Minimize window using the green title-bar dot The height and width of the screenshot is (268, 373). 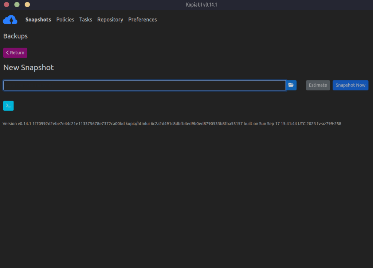click(17, 5)
